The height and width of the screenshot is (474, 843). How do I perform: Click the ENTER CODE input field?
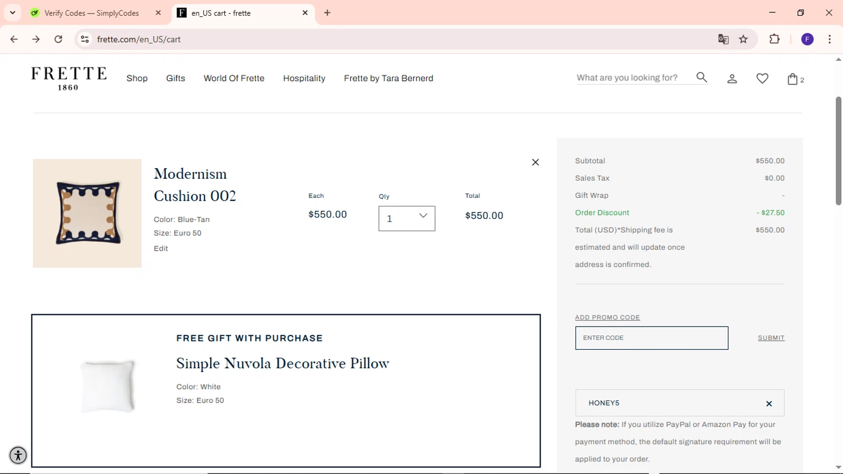(x=651, y=338)
